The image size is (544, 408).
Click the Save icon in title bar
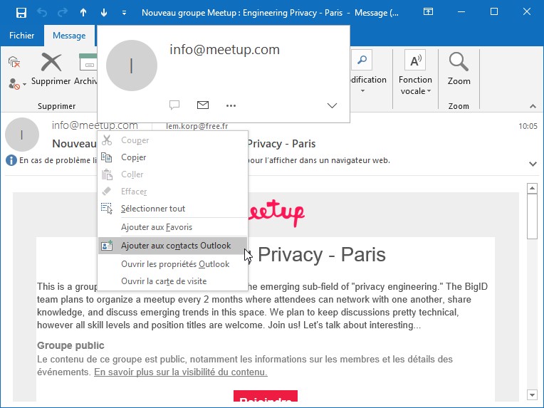point(21,12)
